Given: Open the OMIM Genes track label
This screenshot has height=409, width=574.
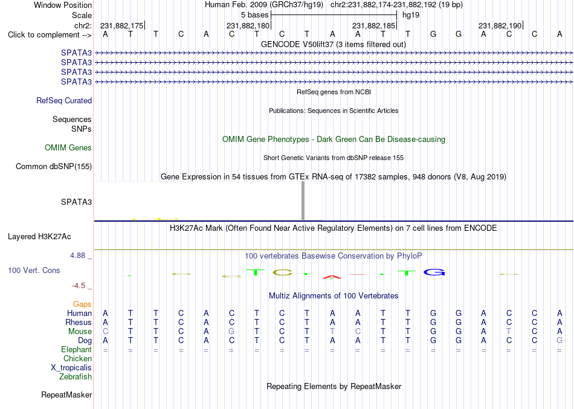Looking at the screenshot, I should tap(68, 147).
